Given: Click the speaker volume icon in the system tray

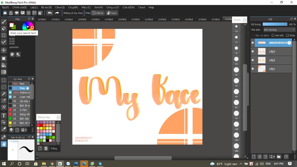Looking at the screenshot, I should click(262, 164).
